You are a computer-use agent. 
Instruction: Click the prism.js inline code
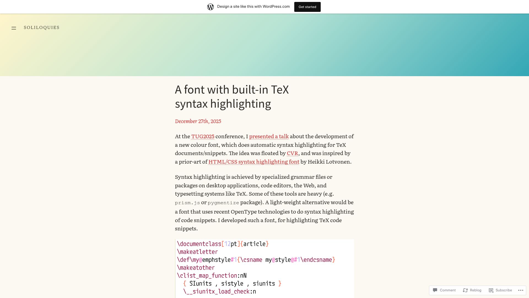coord(187,203)
